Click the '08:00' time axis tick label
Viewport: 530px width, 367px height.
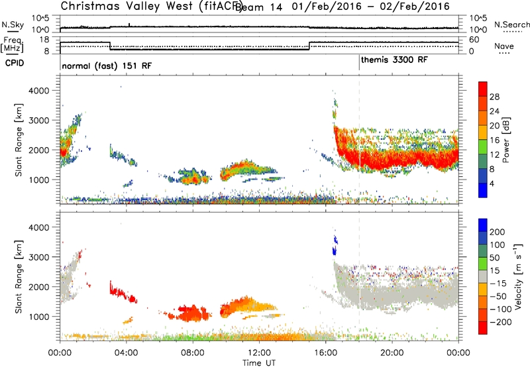193,353
